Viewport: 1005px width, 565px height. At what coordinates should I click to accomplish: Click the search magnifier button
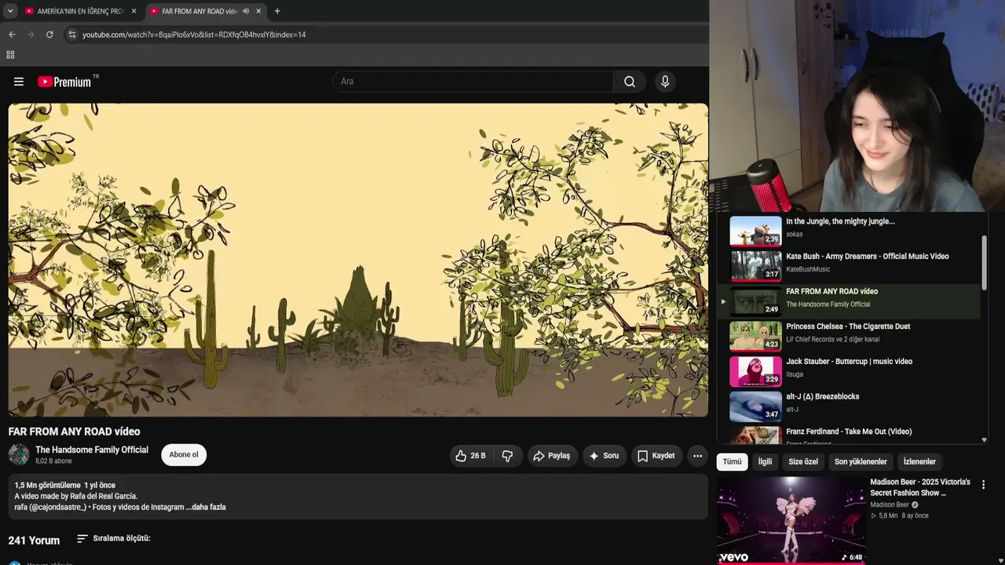630,82
